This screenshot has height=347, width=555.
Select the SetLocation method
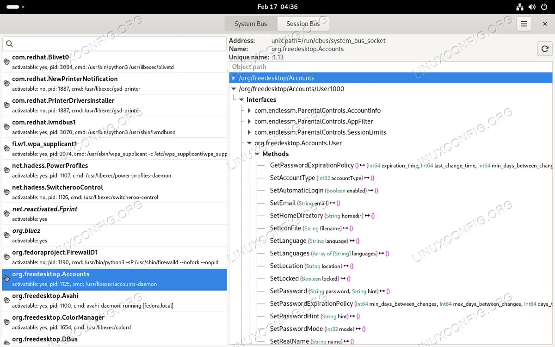[287, 266]
